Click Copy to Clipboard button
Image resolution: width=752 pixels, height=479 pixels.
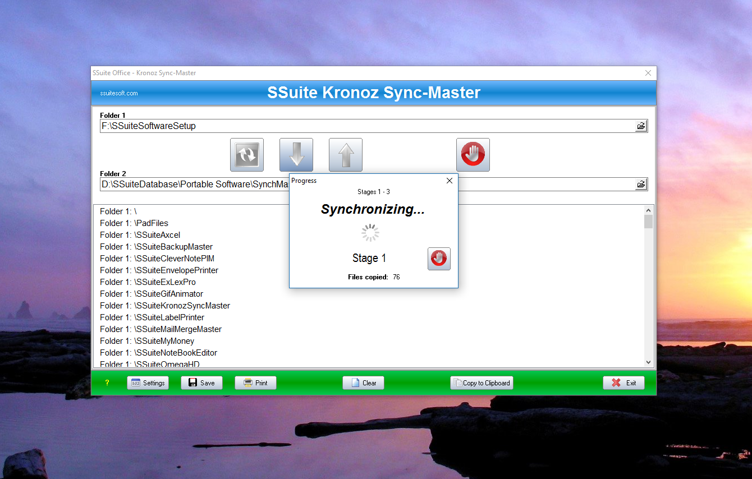482,383
